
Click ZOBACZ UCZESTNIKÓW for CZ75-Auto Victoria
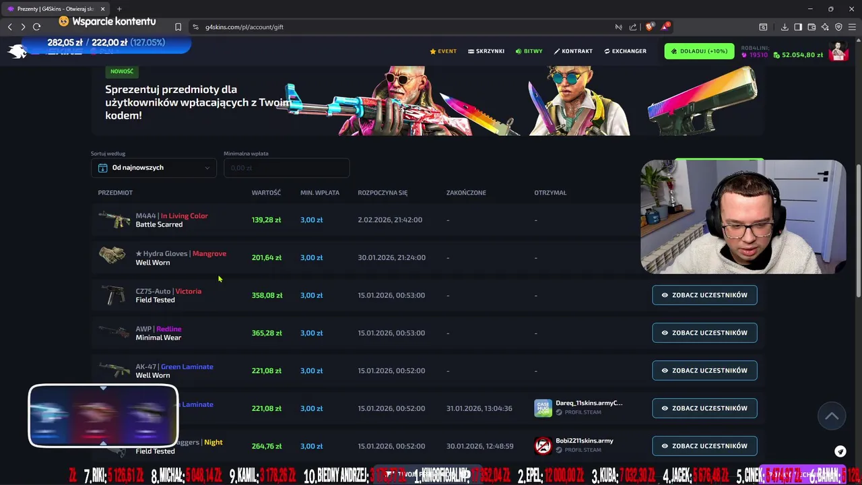pyautogui.click(x=704, y=295)
